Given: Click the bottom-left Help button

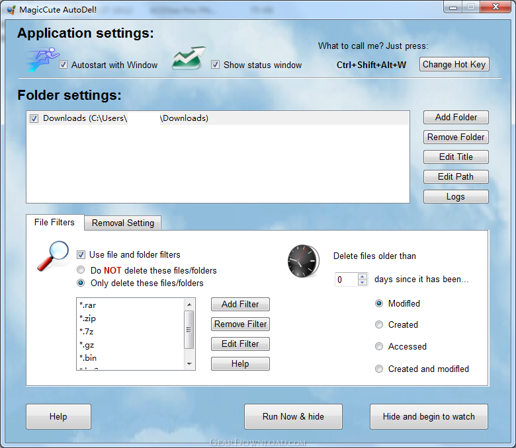Looking at the screenshot, I should (59, 417).
